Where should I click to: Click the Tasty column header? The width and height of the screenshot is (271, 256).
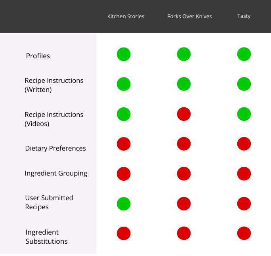(x=244, y=16)
